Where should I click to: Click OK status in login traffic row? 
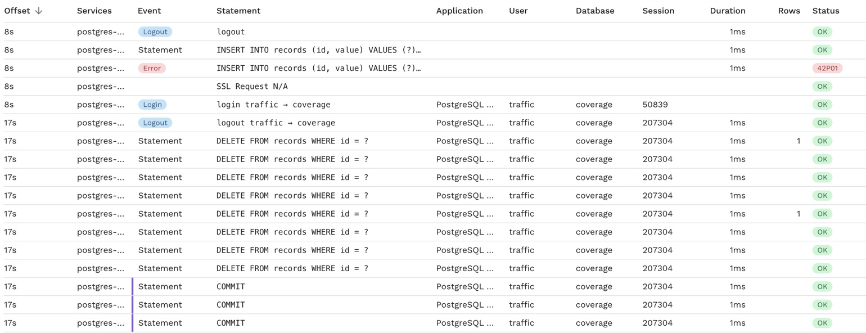[822, 105]
